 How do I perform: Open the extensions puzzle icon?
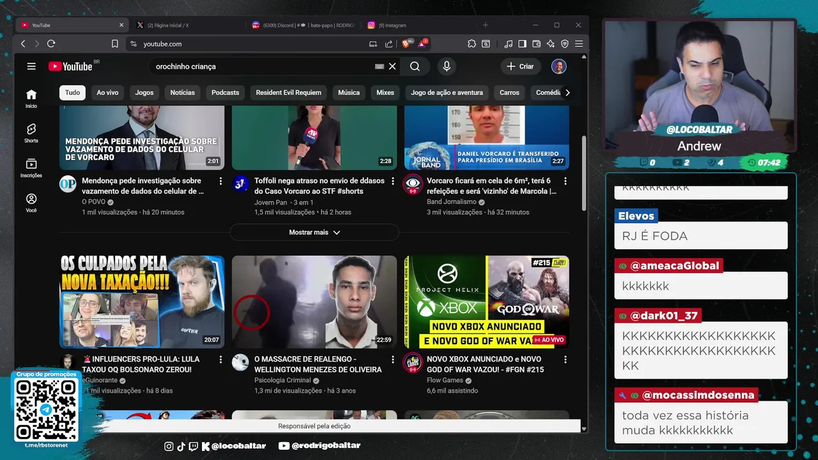pos(472,44)
